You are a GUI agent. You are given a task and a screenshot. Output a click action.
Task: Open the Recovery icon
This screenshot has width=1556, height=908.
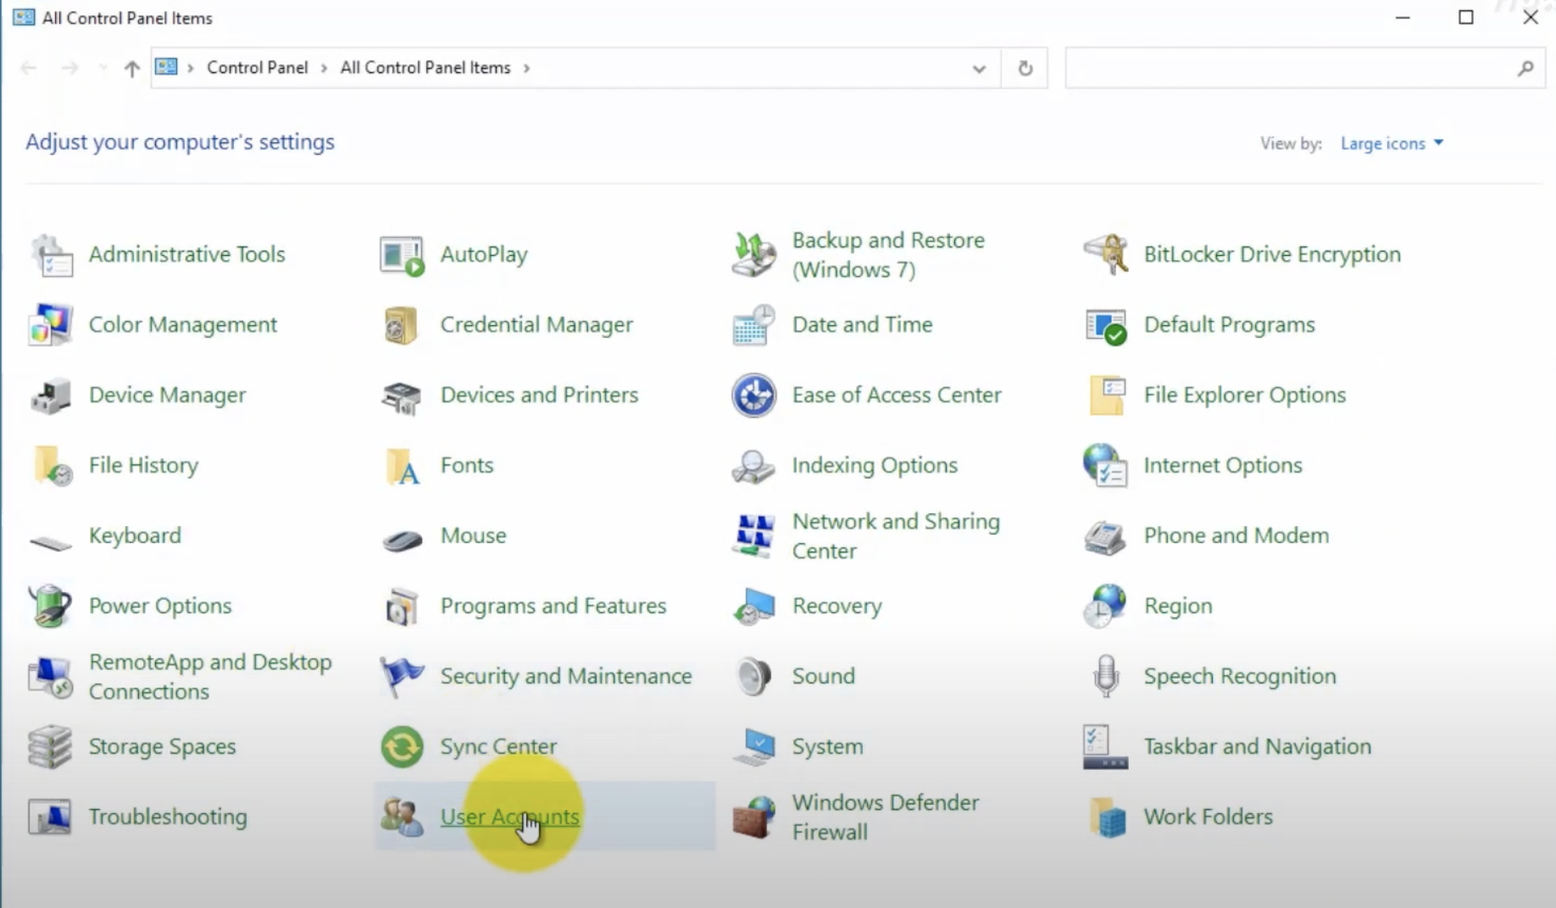(753, 606)
